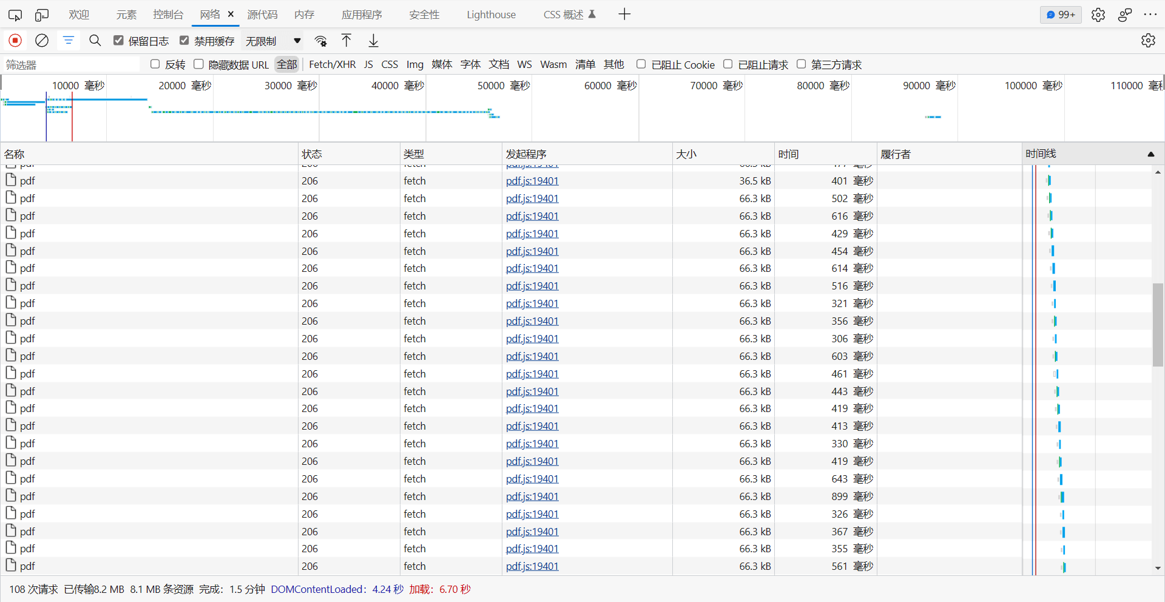Switch to the 控制台 tab
The width and height of the screenshot is (1165, 602).
click(168, 15)
